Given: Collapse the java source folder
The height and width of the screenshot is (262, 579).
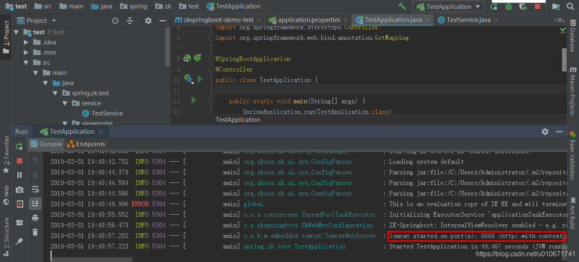Looking at the screenshot, I should click(46, 83).
